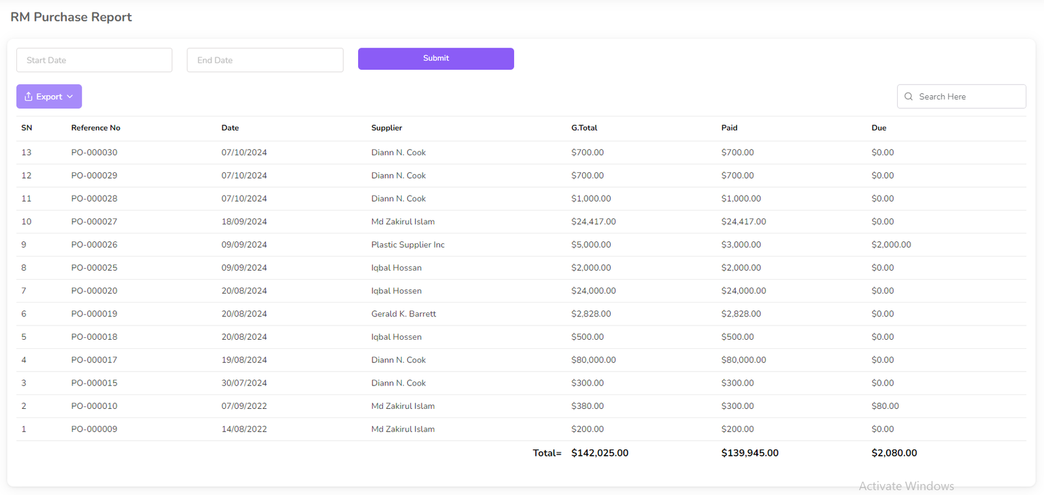Select the $2,000.00 due amount cell
1044x495 pixels.
[891, 245]
